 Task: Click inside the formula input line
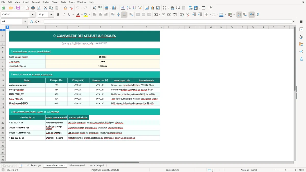168,21
